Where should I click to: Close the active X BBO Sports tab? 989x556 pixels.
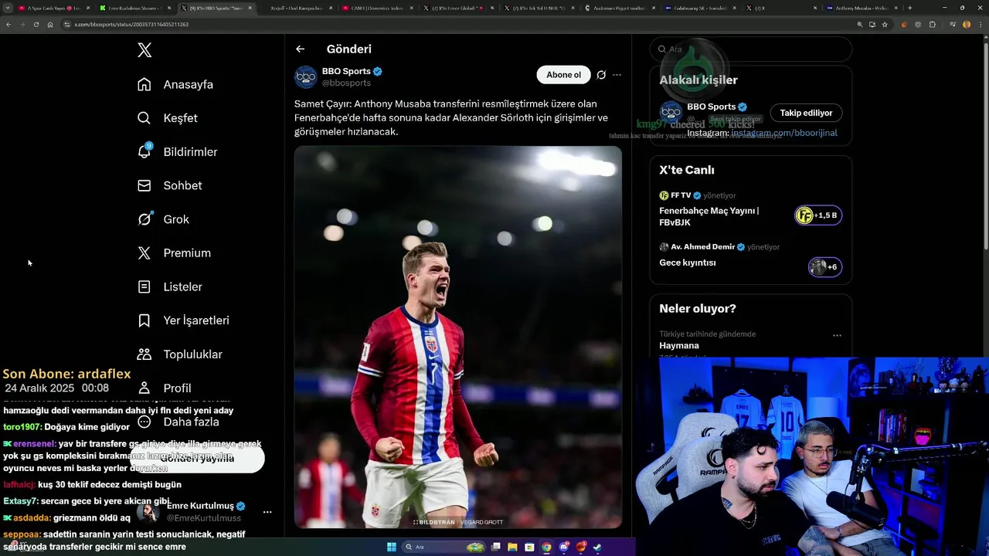coord(250,8)
